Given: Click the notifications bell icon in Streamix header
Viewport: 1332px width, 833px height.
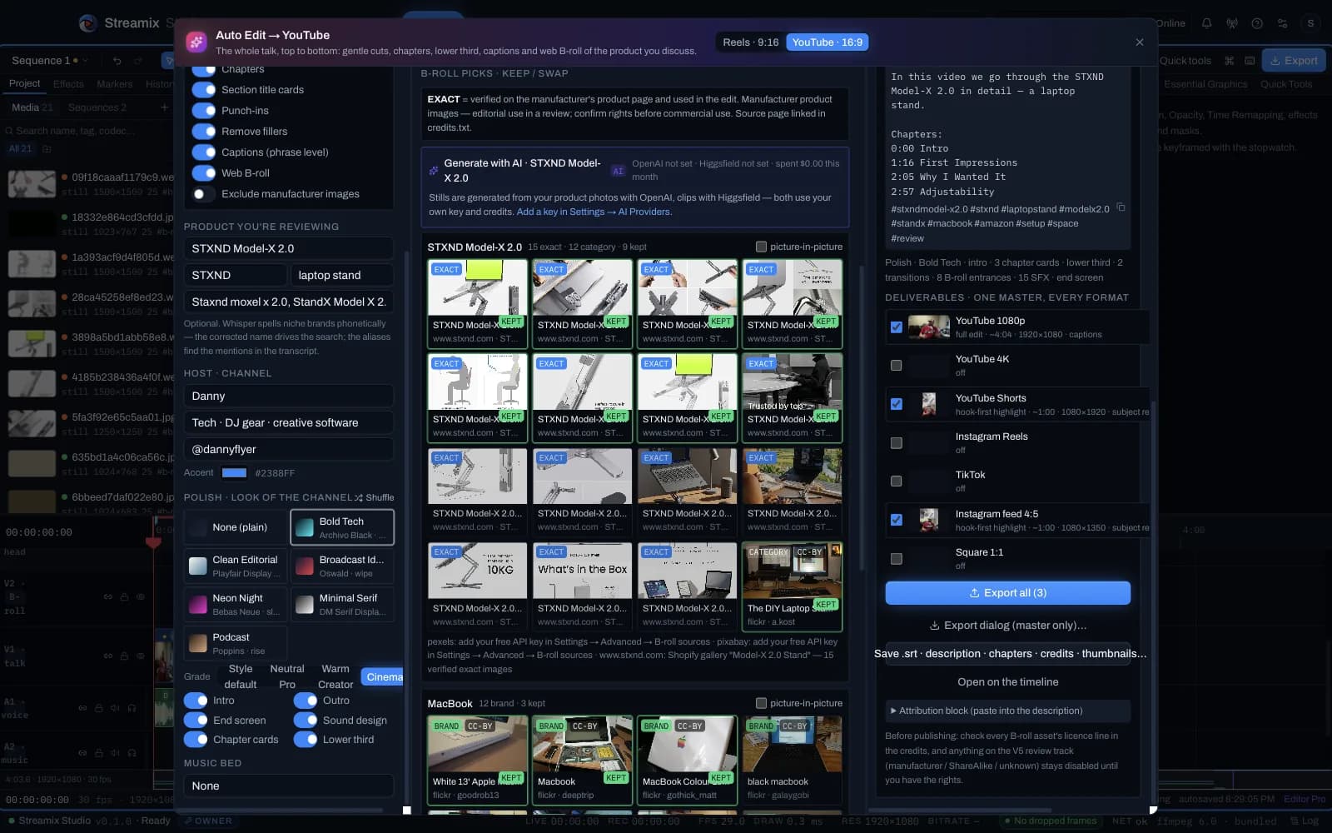Looking at the screenshot, I should click(1206, 23).
